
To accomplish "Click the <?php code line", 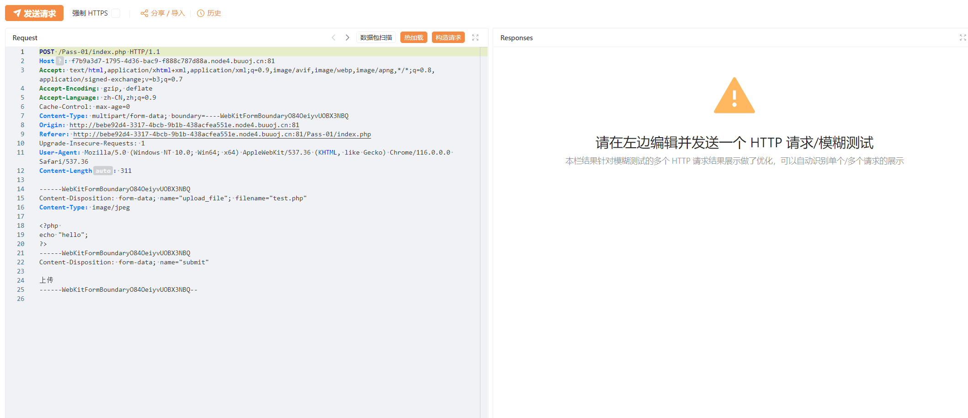I will point(49,225).
